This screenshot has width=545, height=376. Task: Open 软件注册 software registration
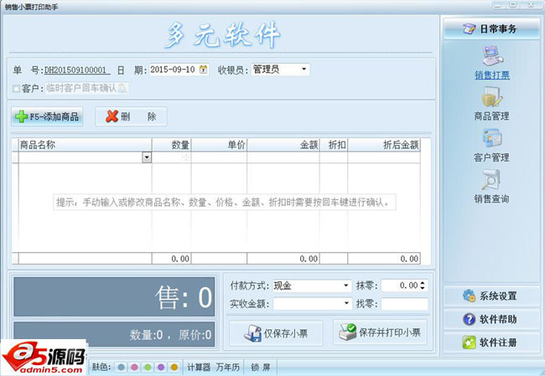[x=491, y=343]
